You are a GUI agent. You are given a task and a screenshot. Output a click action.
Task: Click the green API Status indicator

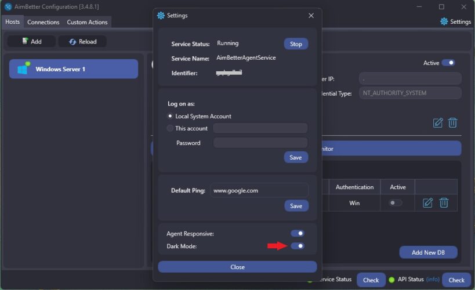click(391, 280)
